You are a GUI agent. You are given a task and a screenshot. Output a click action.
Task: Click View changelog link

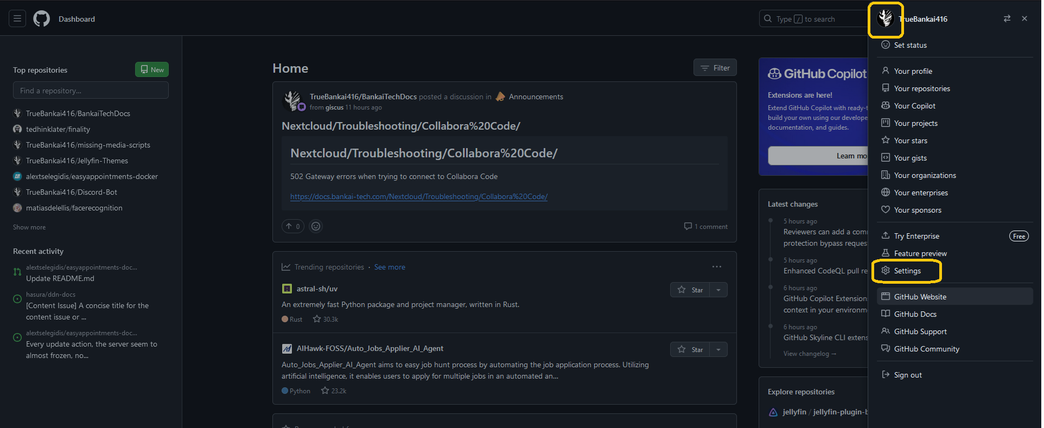tap(810, 354)
